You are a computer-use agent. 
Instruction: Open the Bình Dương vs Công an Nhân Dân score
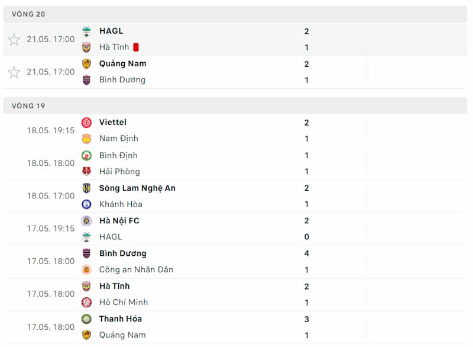pyautogui.click(x=306, y=262)
